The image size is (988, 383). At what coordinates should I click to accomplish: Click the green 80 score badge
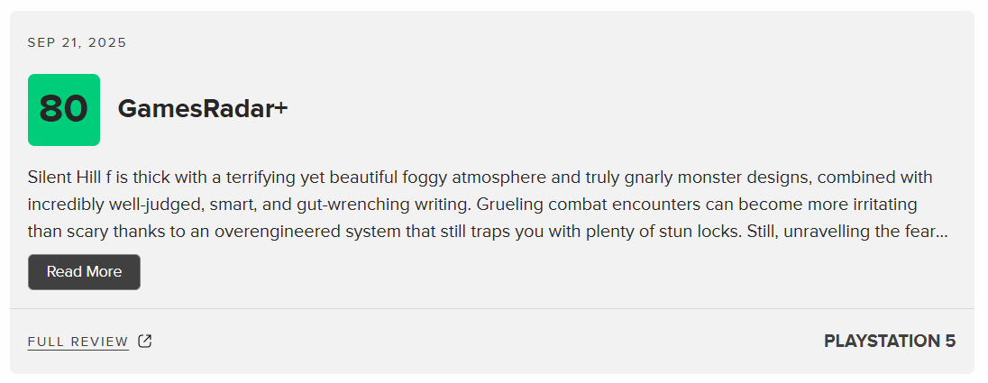64,110
